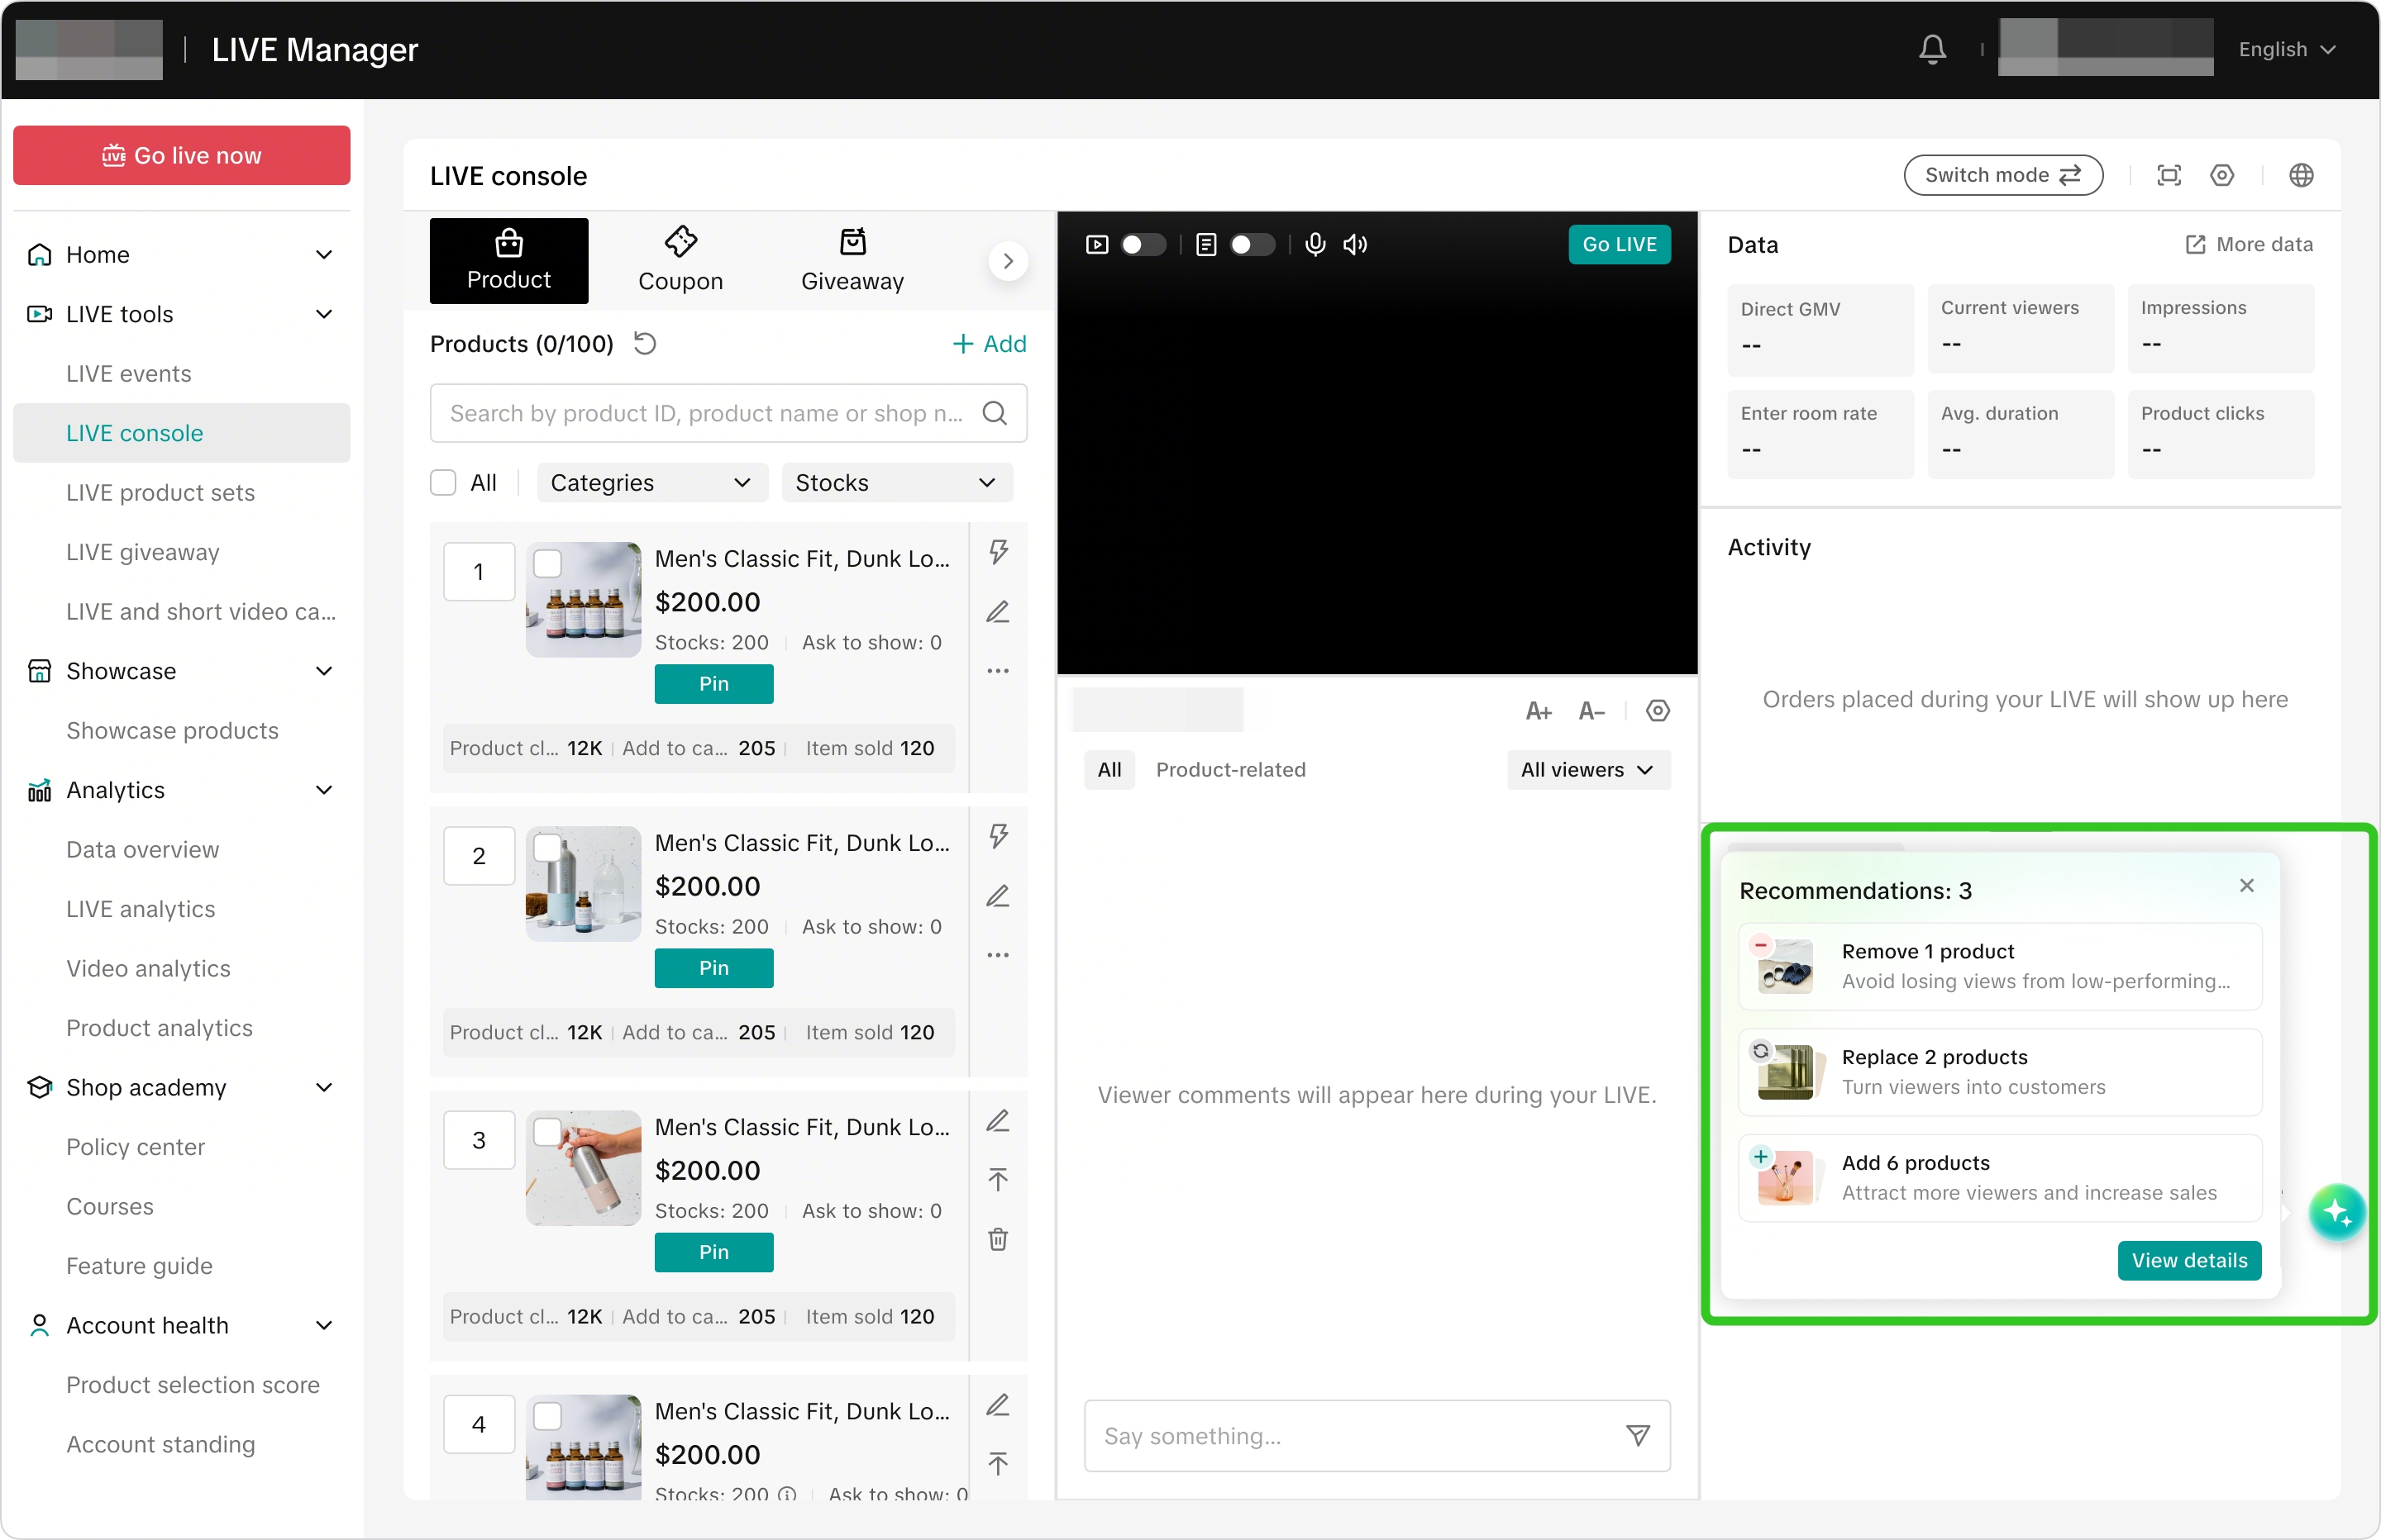
Task: Click the lightning flash icon for product 1
Action: tap(997, 552)
